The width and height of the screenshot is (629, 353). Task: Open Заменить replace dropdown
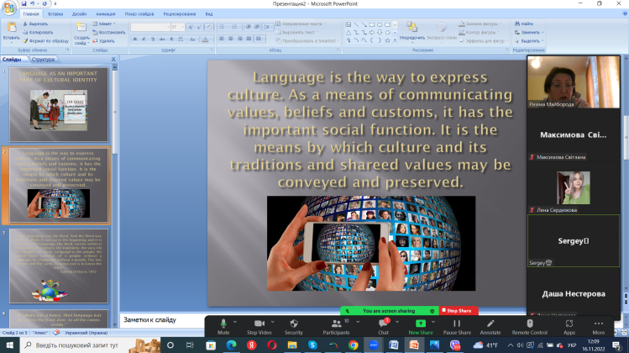(x=529, y=32)
